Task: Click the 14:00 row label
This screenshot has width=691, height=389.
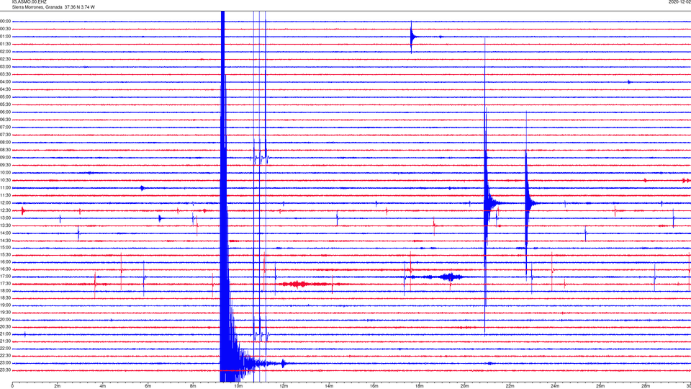Action: point(5,233)
